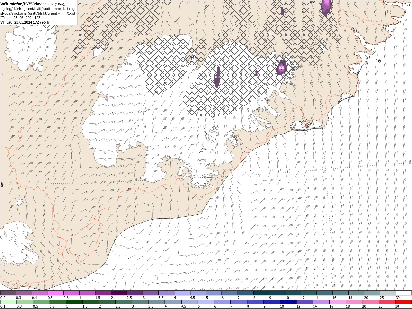The height and width of the screenshot is (309, 412).
Task: Pick the rain legend swatch between 10 and 12
Action: pos(288,302)
